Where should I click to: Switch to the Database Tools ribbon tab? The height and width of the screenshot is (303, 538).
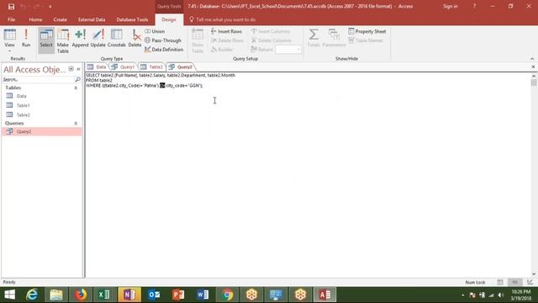(132, 19)
